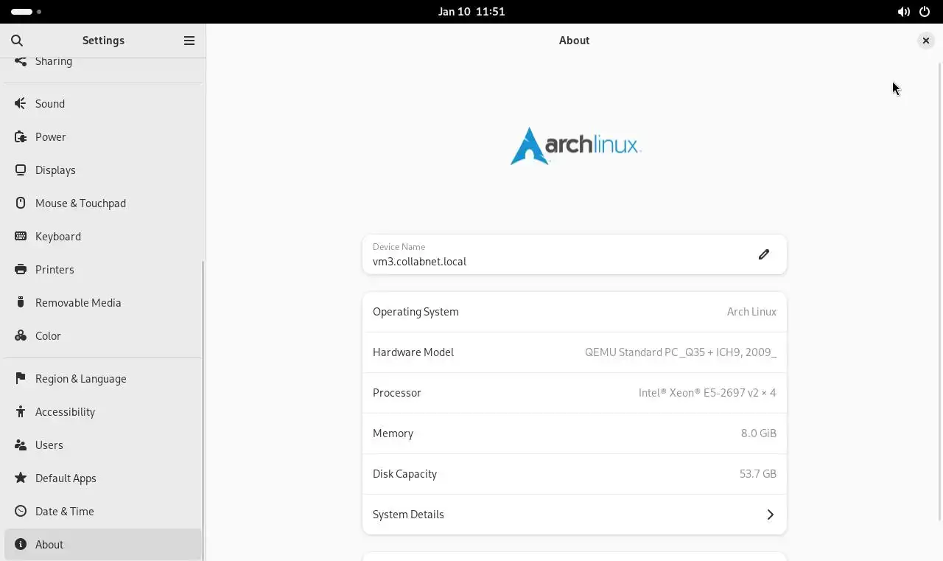Open the Activities workspace indicator

tap(27, 12)
